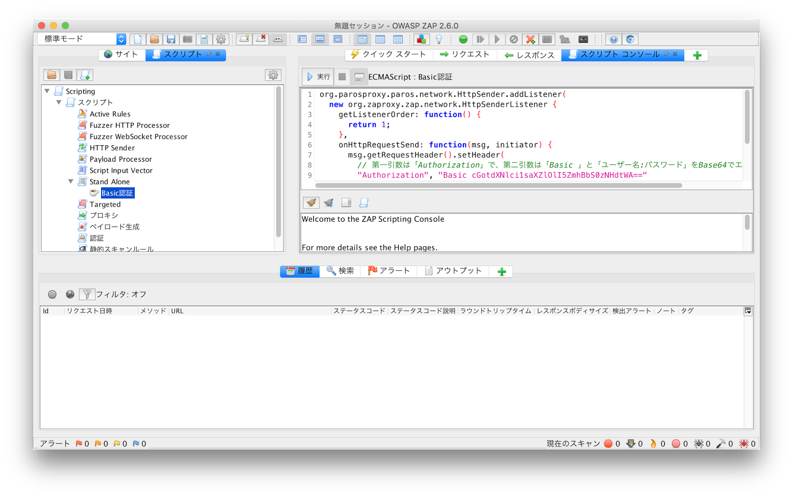Click the cassette tape toolbar icon

tap(583, 39)
